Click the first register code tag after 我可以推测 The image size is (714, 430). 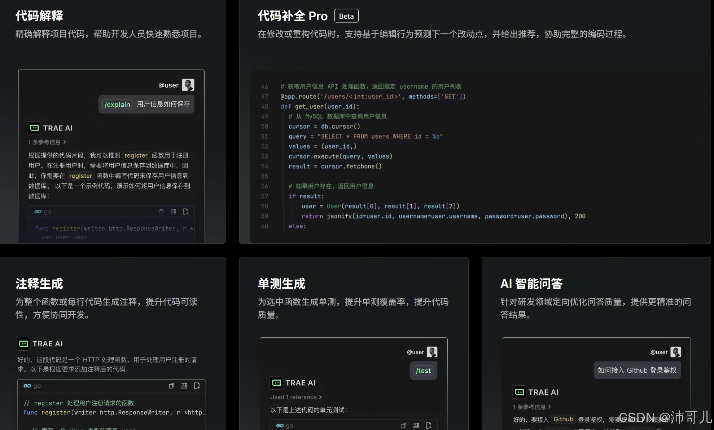(x=136, y=155)
